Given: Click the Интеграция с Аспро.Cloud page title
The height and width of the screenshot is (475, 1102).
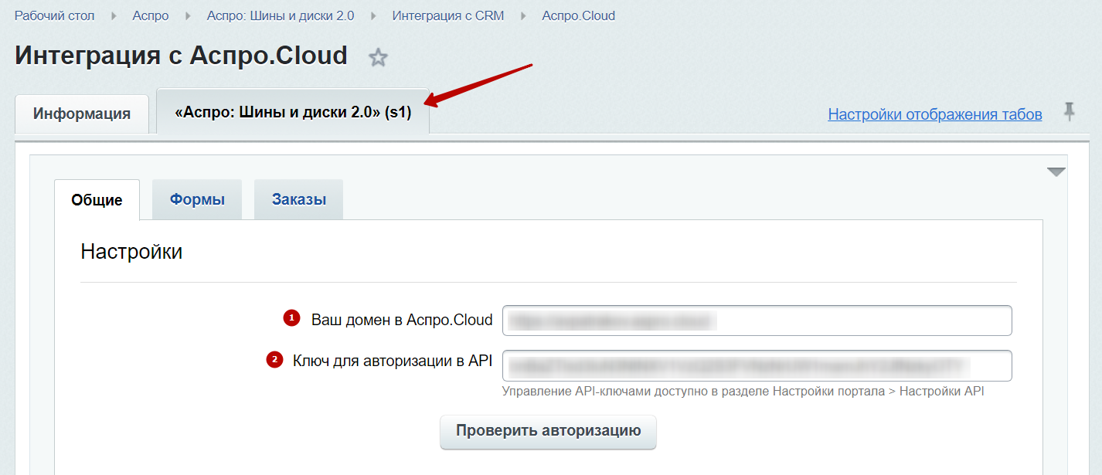Looking at the screenshot, I should point(182,56).
